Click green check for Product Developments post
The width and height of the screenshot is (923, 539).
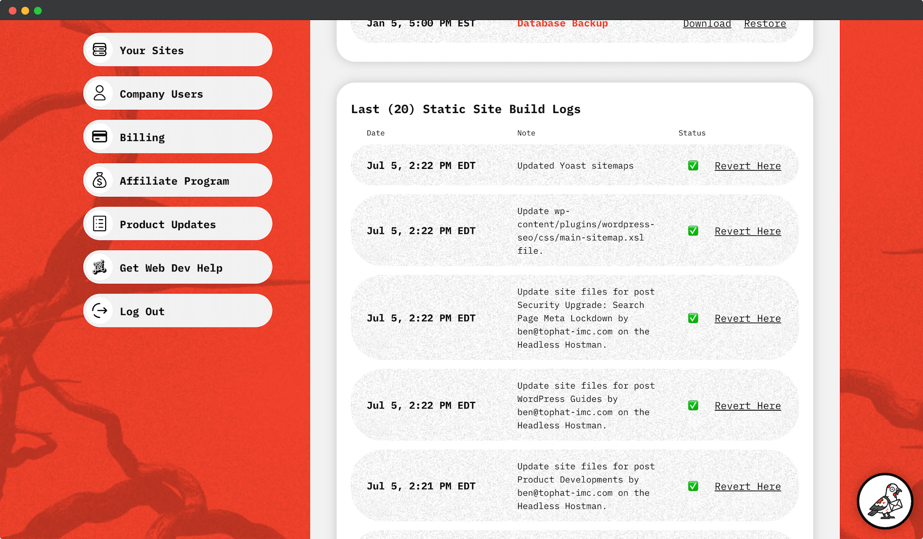coord(693,486)
